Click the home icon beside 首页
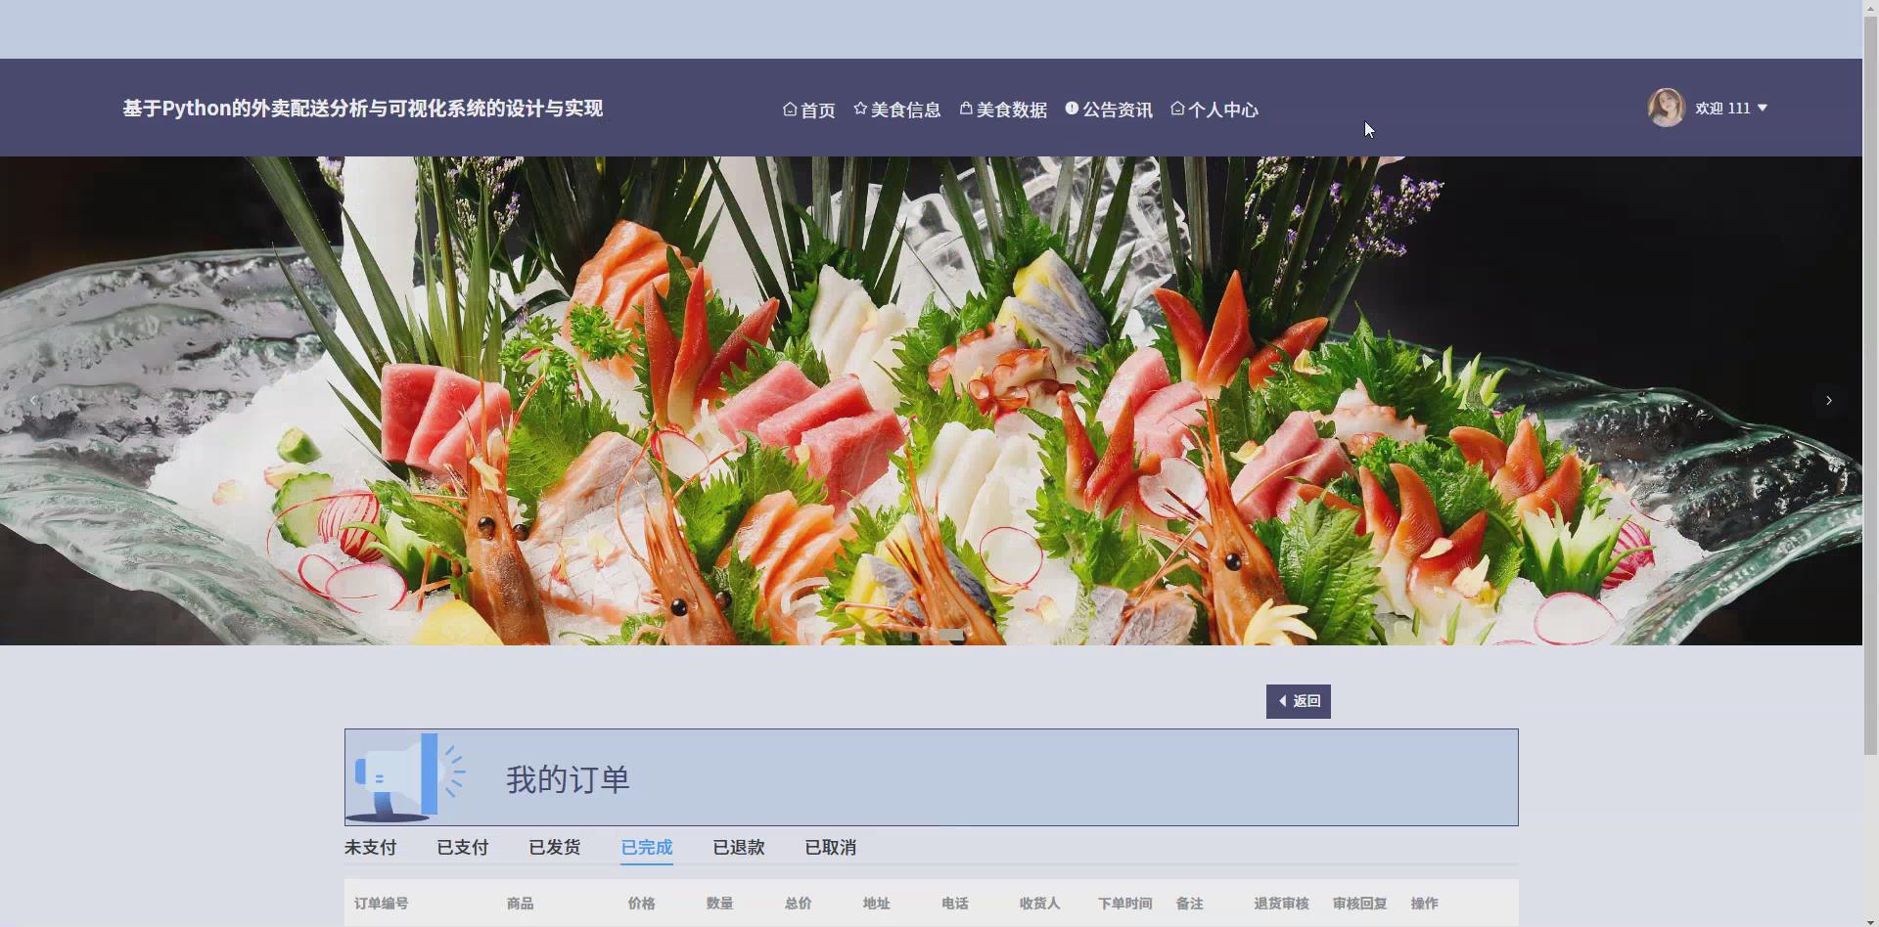This screenshot has height=927, width=1879. 789,109
